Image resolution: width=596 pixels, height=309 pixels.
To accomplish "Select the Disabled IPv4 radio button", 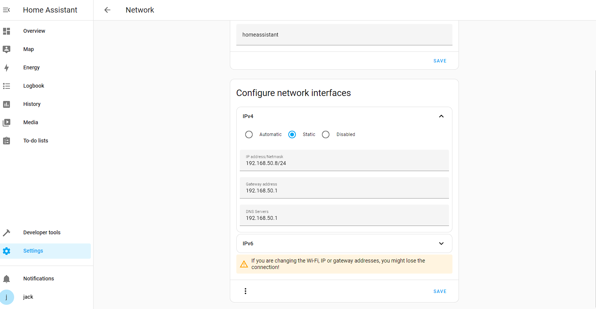I will coord(326,134).
